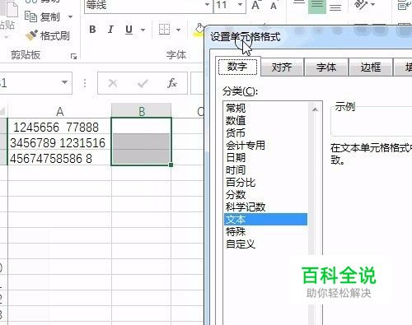
Task: Click the formula bar options dots
Action: coord(85,83)
